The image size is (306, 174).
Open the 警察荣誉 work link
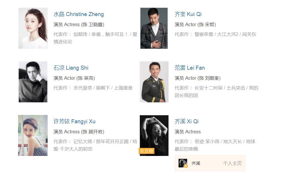click(204, 34)
